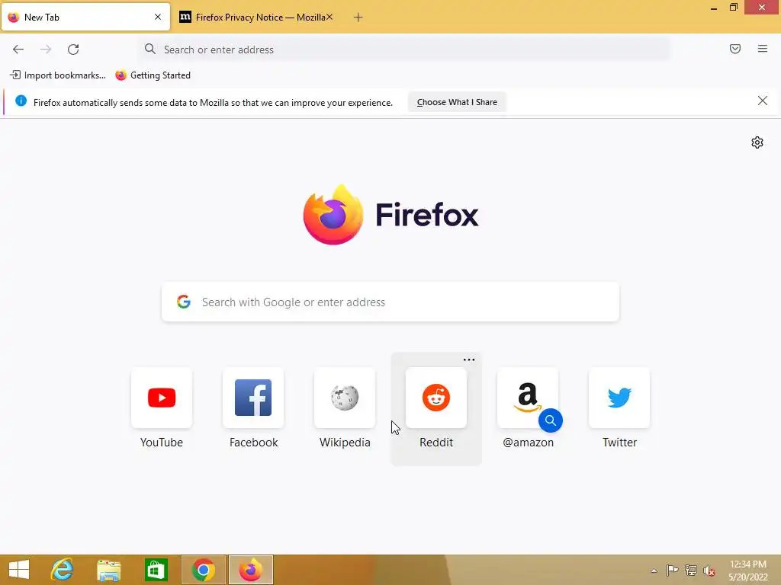781x585 pixels.
Task: Open Import bookmarks bookmark item
Action: 58,75
